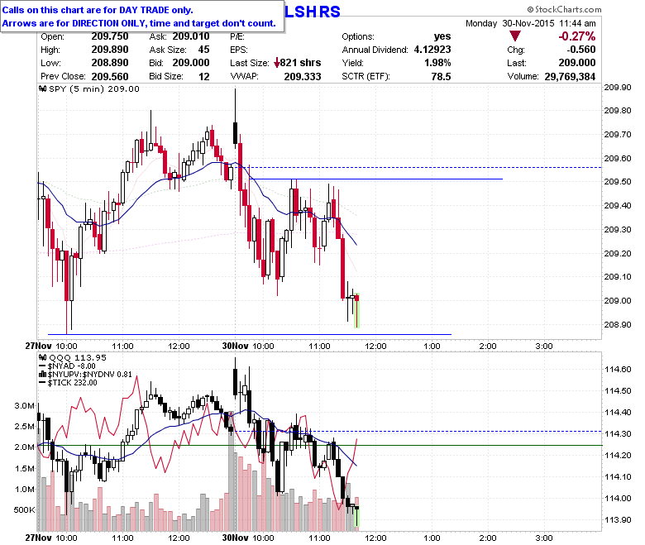Click the 208.90 price label on the SPY axis
Screen dimensions: 645x545
(618, 324)
